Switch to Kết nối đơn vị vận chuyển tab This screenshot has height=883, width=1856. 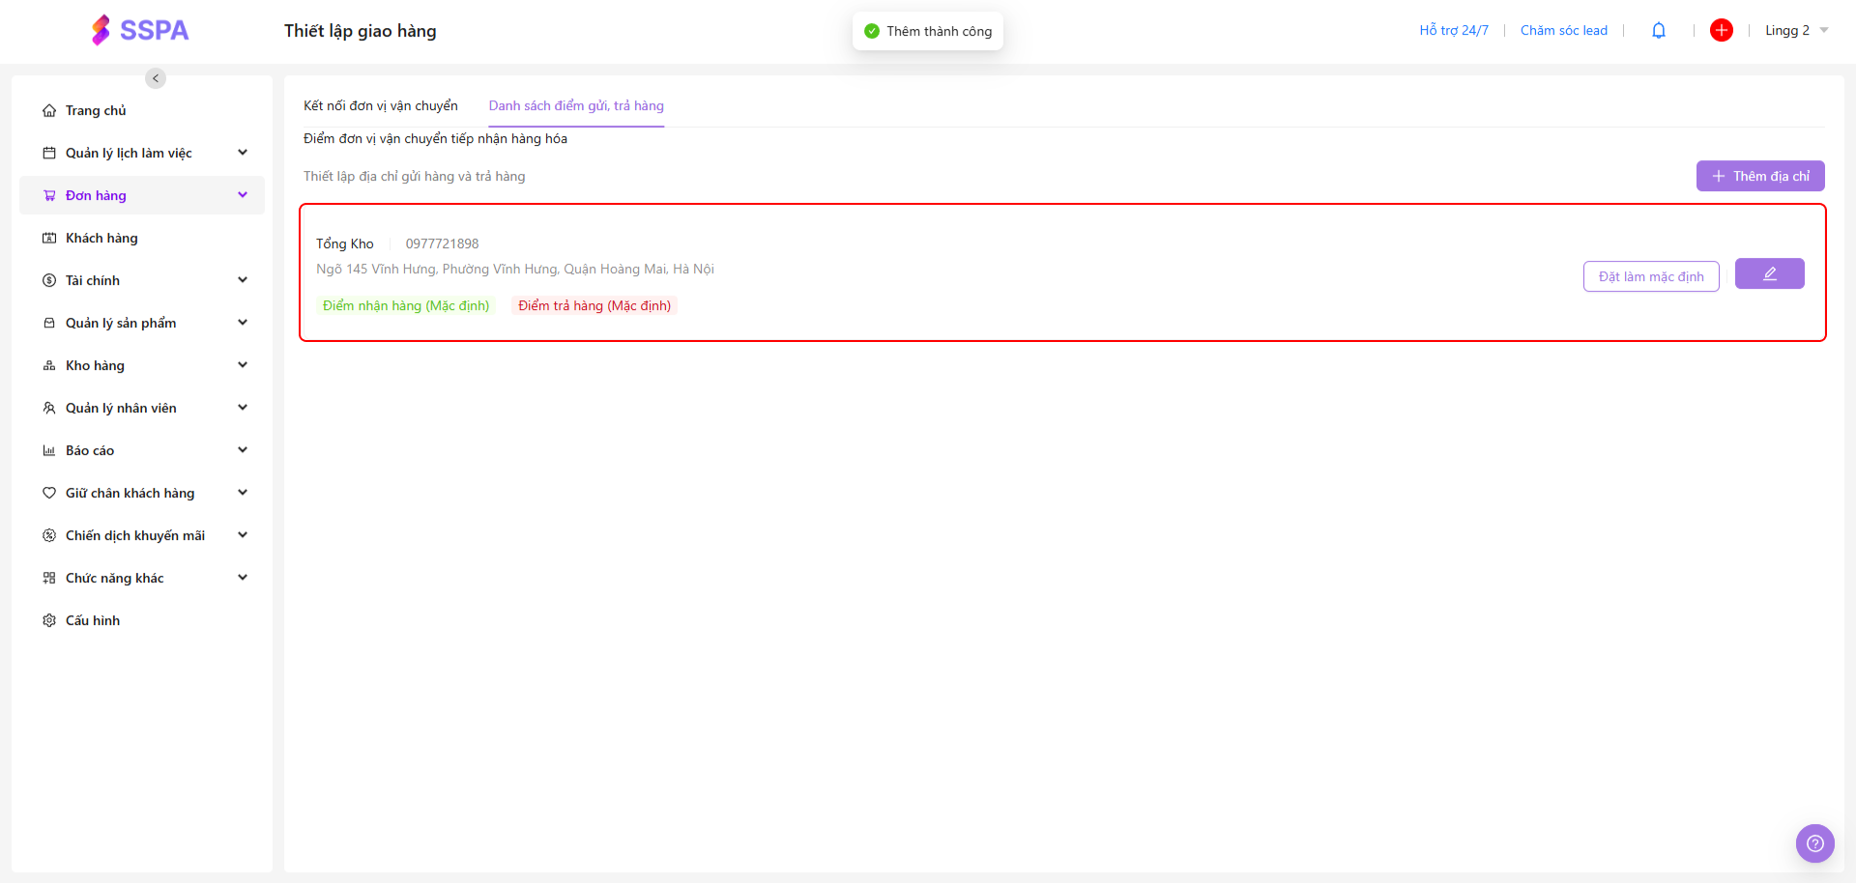coord(381,106)
